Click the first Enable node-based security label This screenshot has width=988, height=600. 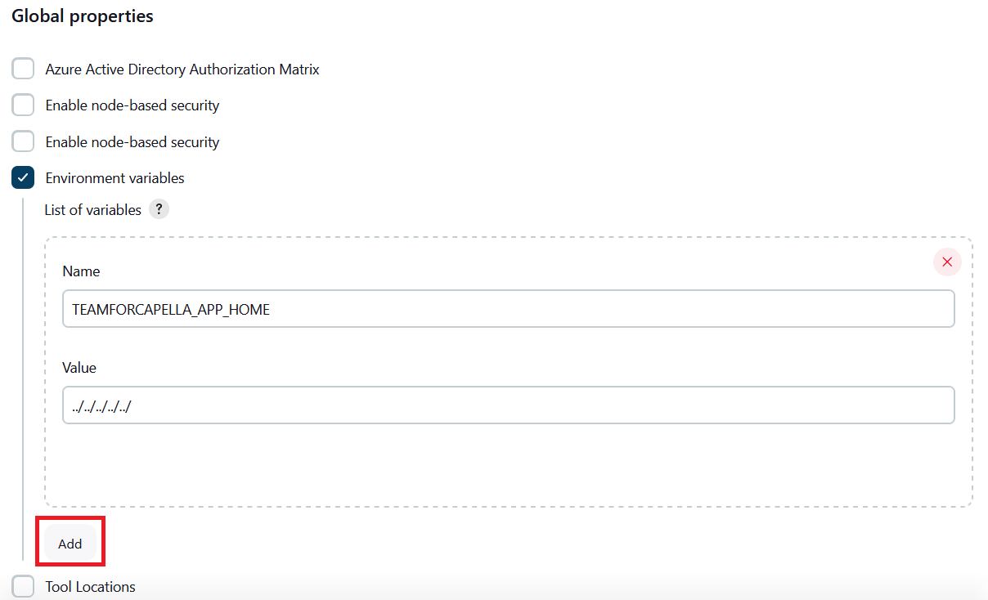pyautogui.click(x=132, y=106)
